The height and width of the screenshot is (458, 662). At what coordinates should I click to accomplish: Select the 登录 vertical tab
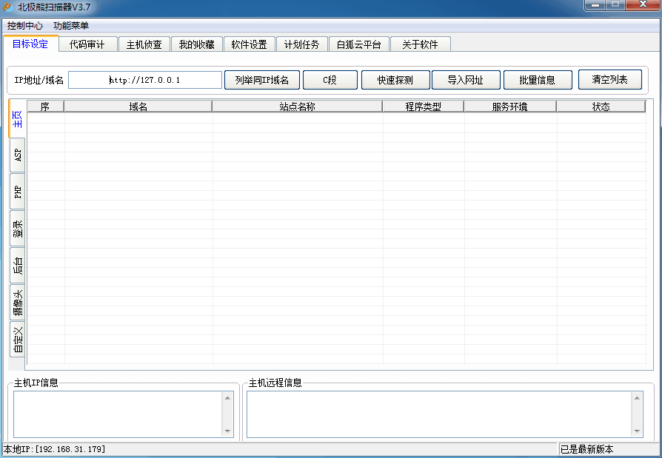pos(18,228)
